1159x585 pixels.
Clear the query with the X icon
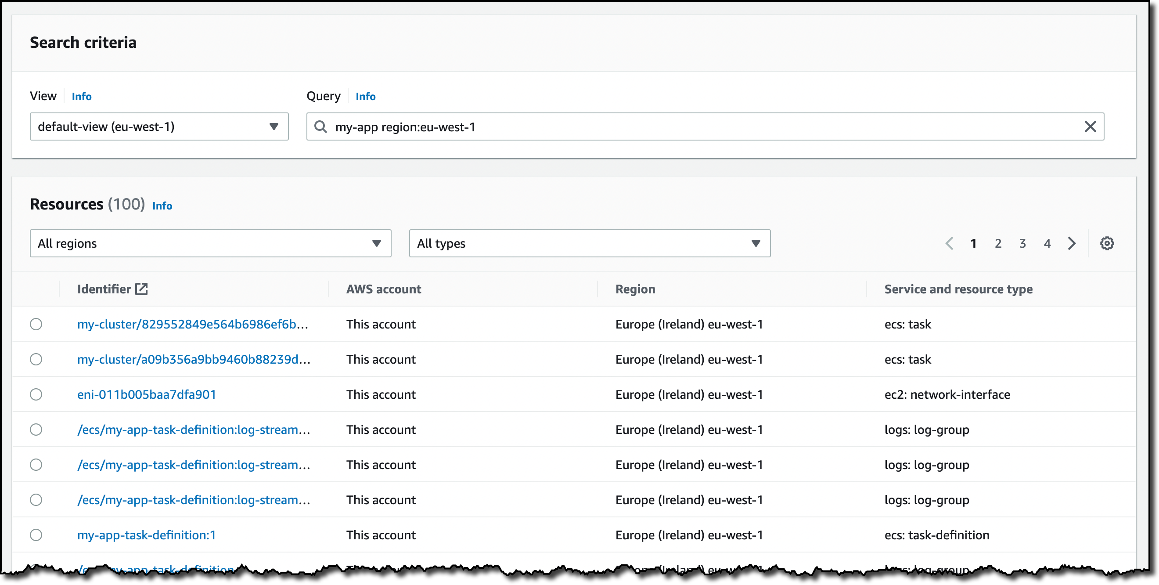(1090, 126)
